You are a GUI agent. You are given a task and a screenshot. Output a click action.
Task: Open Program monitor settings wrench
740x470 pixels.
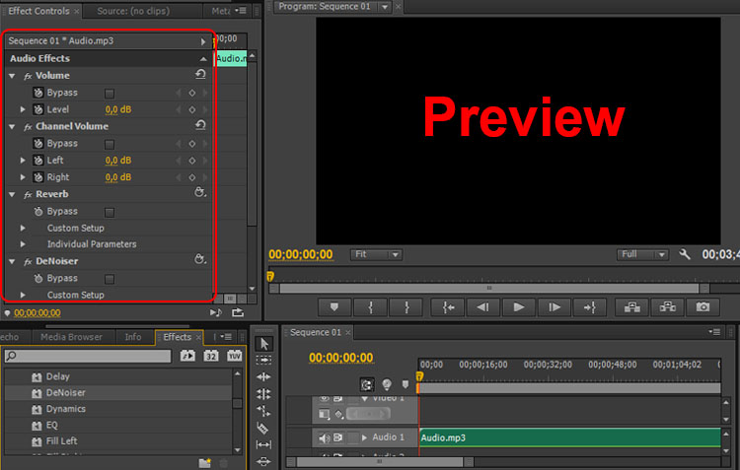(685, 254)
